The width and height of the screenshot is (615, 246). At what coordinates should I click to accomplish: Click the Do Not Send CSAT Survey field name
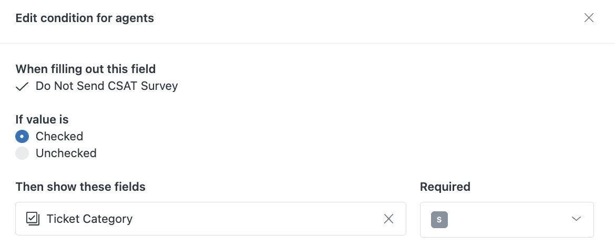tap(107, 86)
